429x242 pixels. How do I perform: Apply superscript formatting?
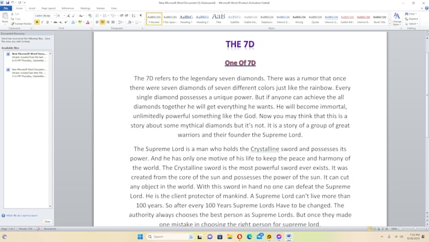66,22
